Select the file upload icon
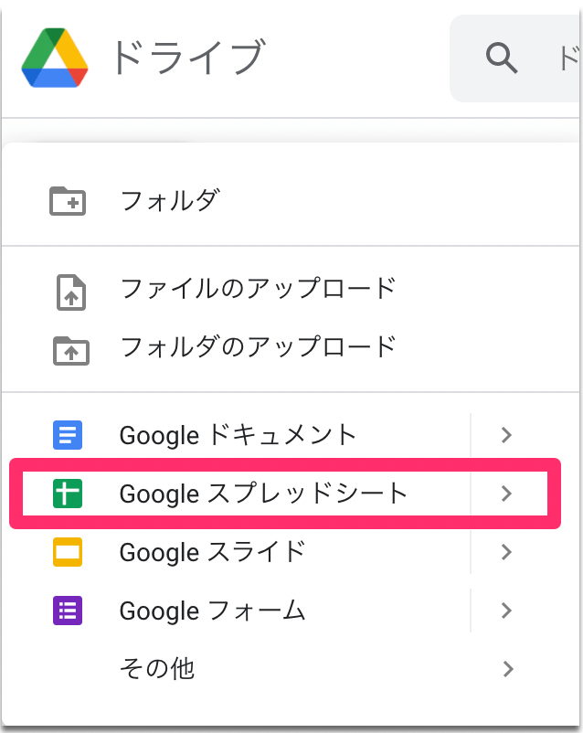This screenshot has width=583, height=733. click(x=70, y=289)
